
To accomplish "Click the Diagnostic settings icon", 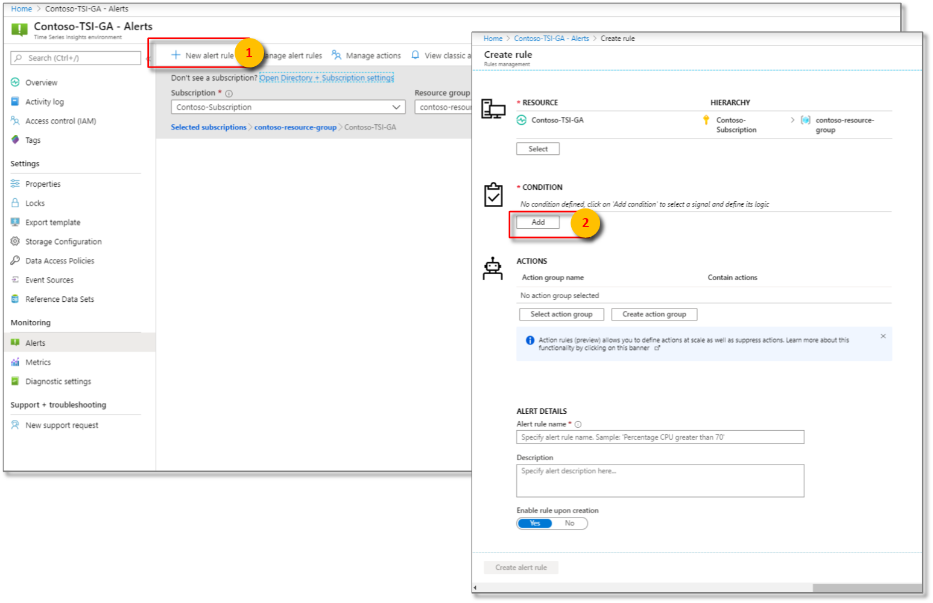I will [15, 381].
